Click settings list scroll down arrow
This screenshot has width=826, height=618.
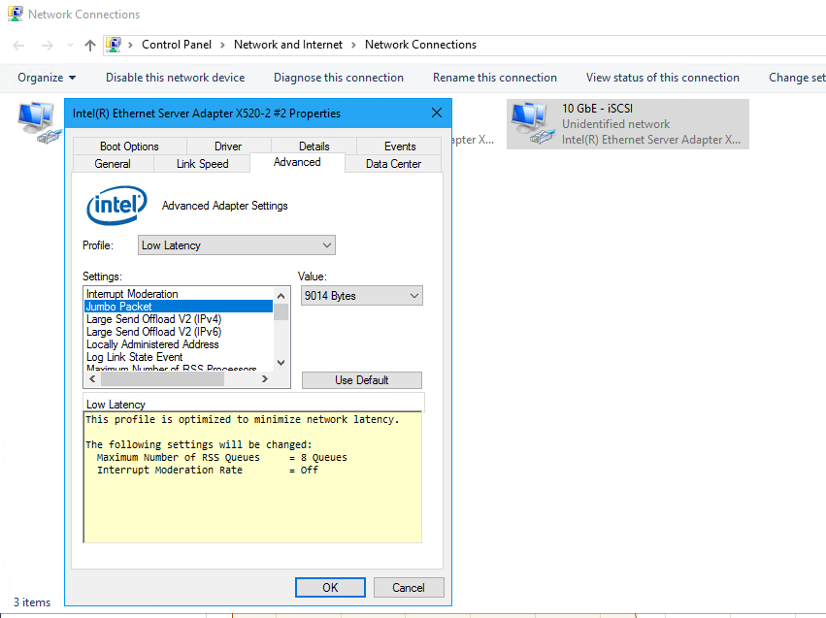tap(281, 363)
